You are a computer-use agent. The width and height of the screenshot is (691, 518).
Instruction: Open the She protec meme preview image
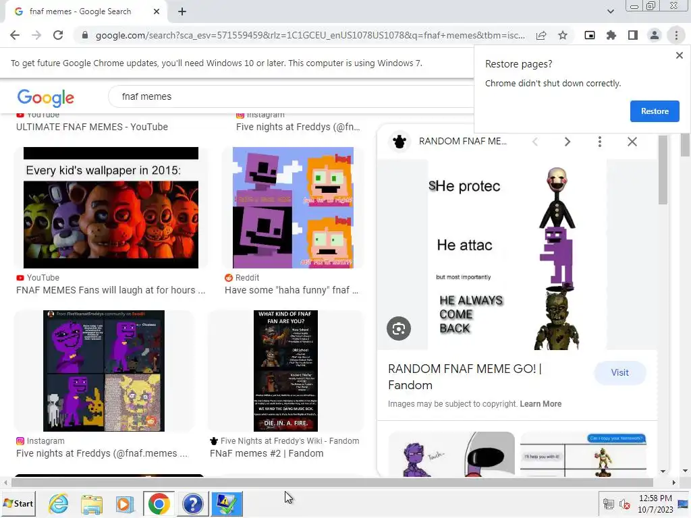[x=517, y=254]
